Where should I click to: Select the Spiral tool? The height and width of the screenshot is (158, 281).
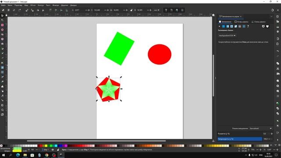[2, 44]
